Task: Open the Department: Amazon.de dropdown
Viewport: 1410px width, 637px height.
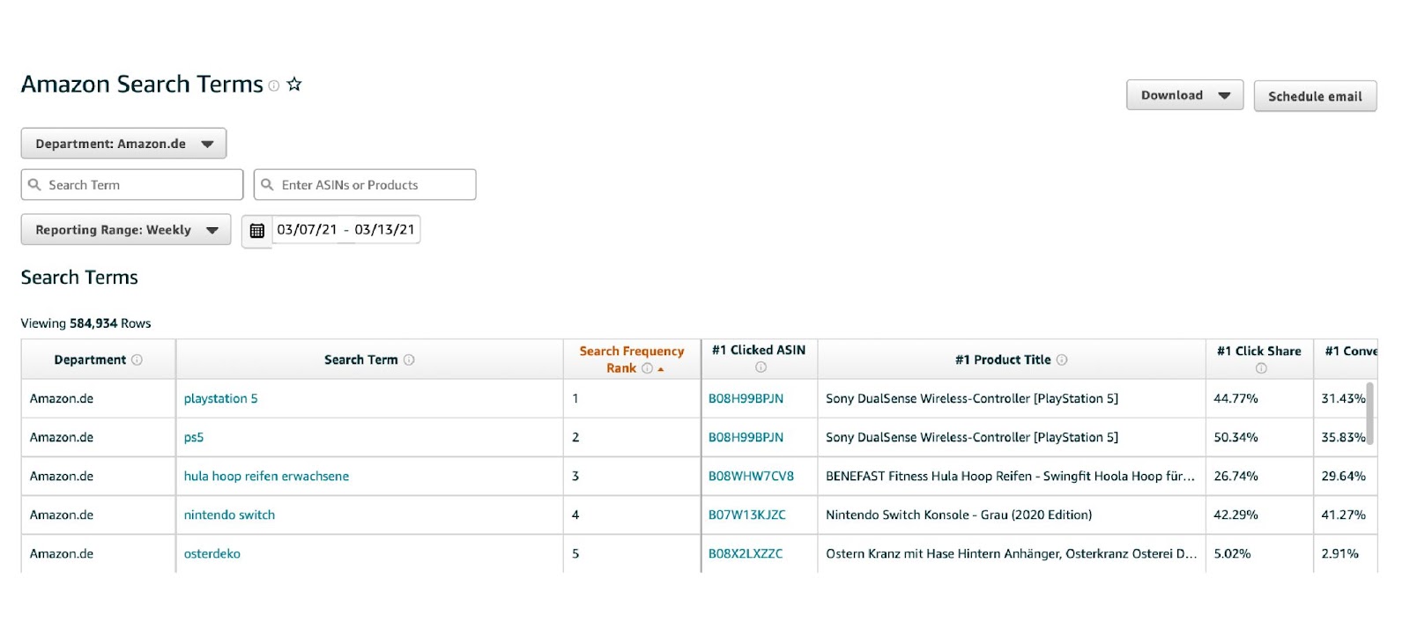Action: point(123,144)
